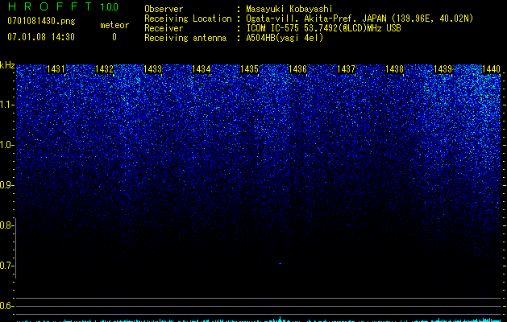The height and width of the screenshot is (322, 507).
Task: Click the 0.6 kHz axis label
Action: tap(6, 306)
